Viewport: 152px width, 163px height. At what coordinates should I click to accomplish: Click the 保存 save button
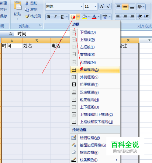tap(4, 16)
